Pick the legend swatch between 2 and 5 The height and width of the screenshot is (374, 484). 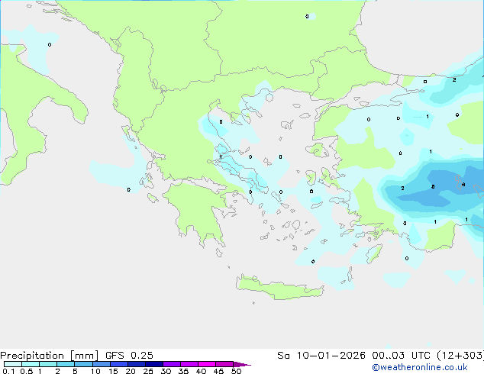(x=66, y=364)
